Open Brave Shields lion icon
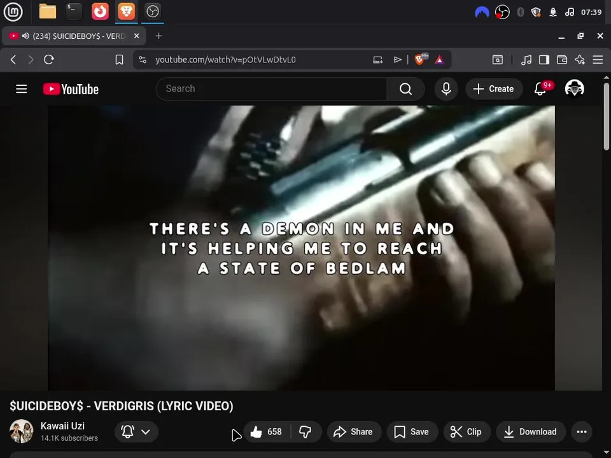 (x=421, y=59)
